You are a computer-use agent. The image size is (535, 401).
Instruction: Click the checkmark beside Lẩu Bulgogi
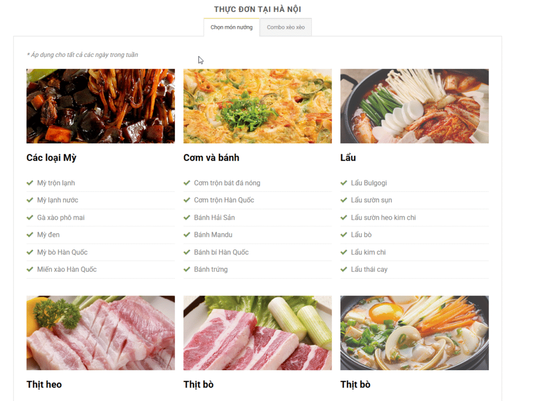coord(343,183)
